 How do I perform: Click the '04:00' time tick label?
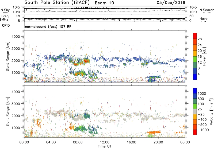[x=51, y=142]
